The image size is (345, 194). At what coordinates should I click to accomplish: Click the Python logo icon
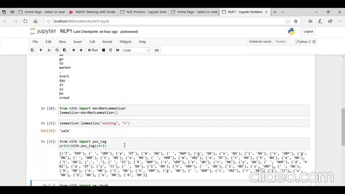(292, 31)
